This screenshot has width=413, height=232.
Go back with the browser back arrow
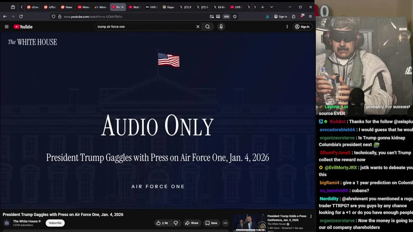coord(5,16)
